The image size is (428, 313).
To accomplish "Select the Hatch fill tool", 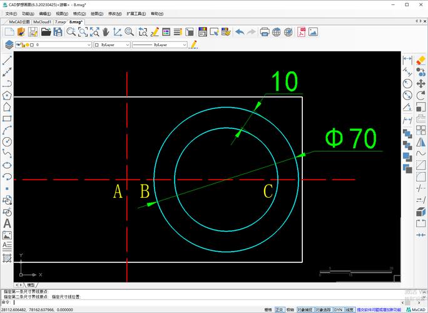I will coord(7,258).
